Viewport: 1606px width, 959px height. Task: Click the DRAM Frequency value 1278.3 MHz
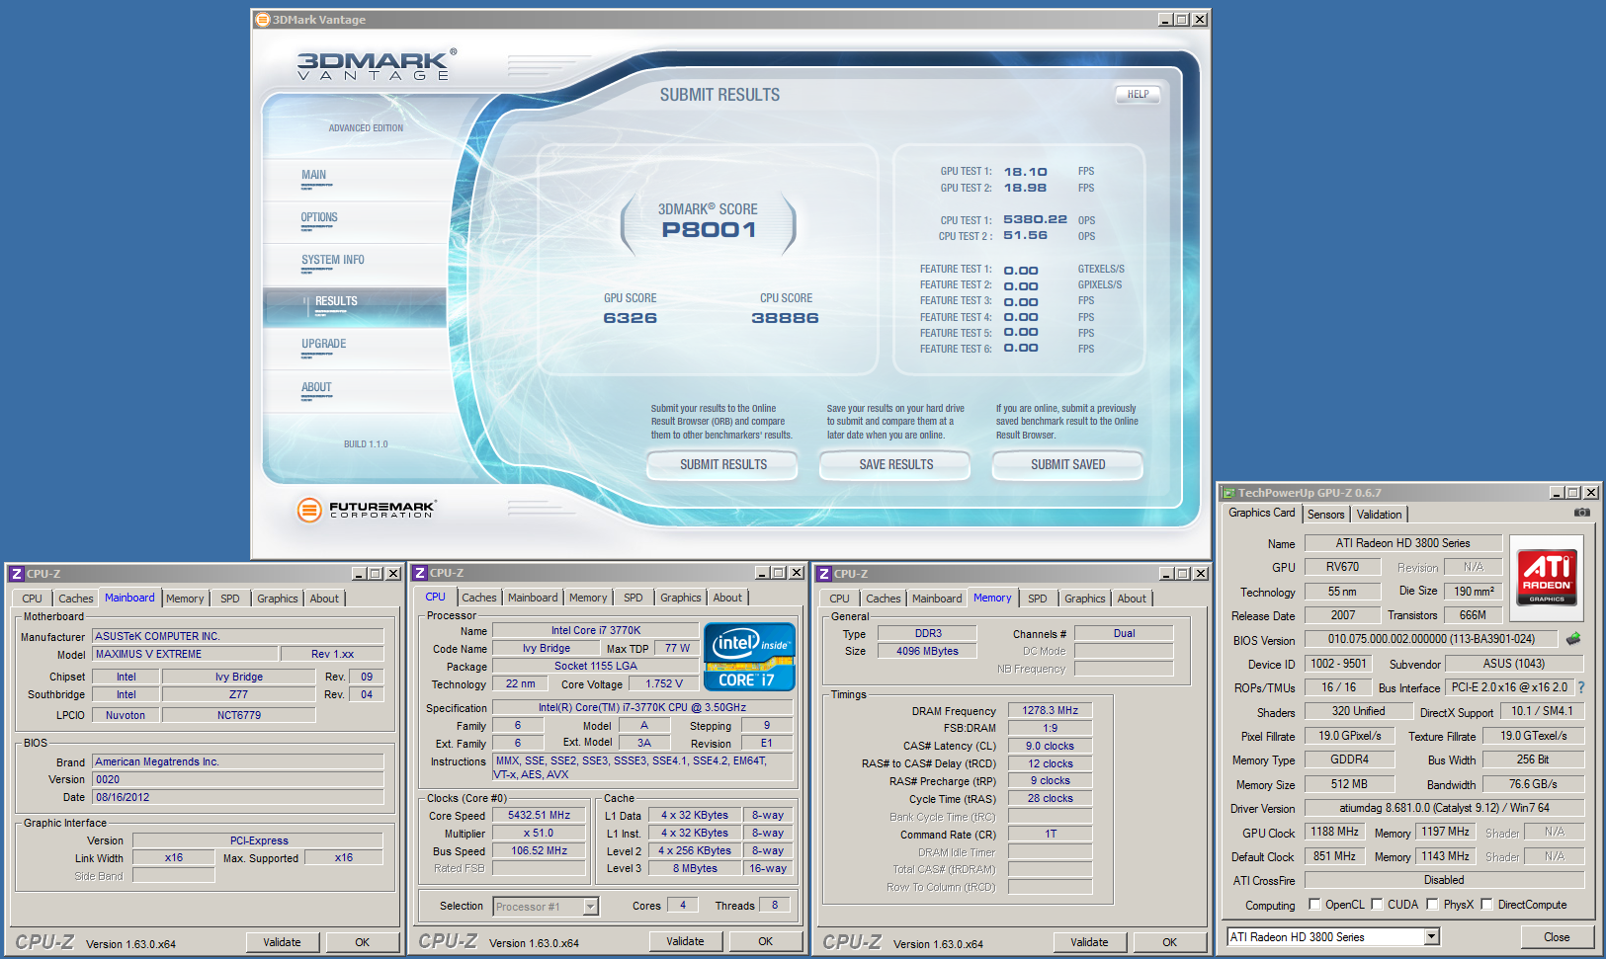(1050, 710)
